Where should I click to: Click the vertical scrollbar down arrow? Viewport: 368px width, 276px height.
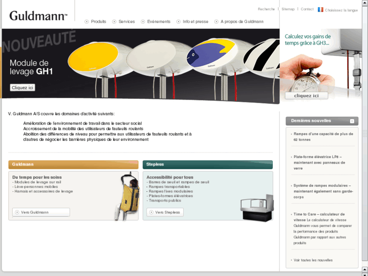click(x=365, y=273)
